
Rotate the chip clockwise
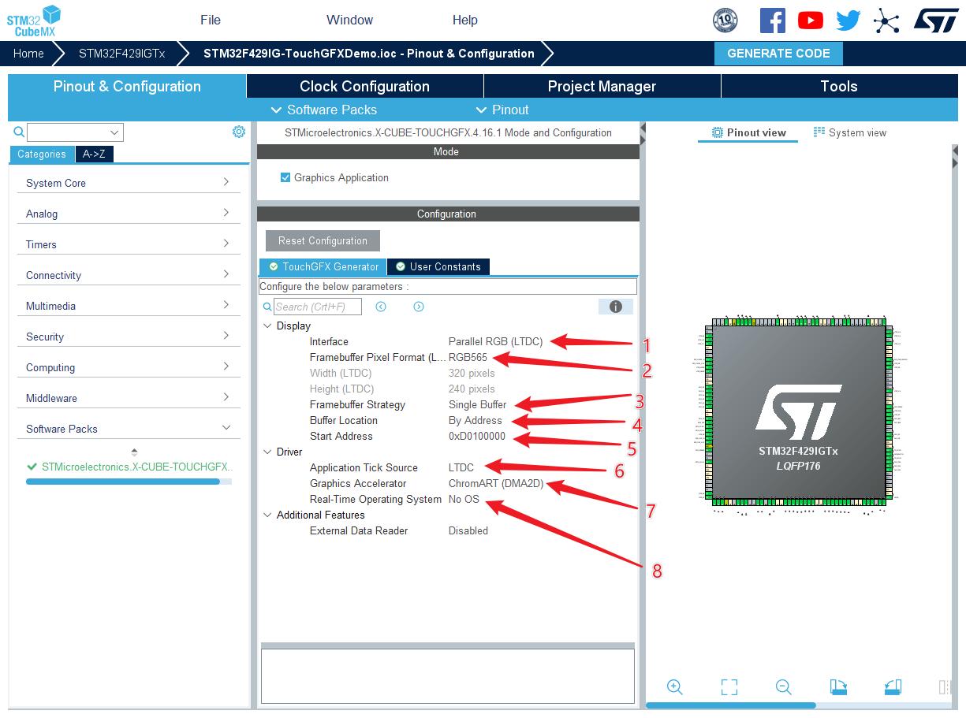click(838, 687)
